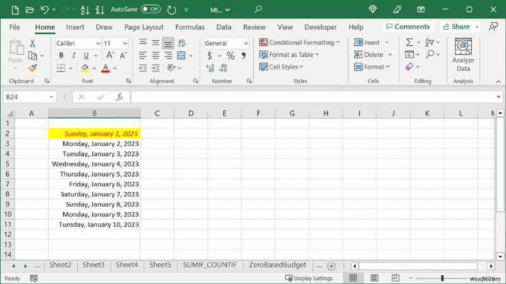Viewport: 506px width, 284px height.
Task: Select the Format Painter brush
Action: (32, 68)
